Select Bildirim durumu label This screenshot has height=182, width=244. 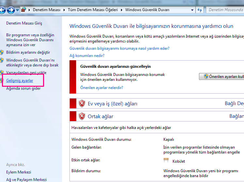coord(86,171)
